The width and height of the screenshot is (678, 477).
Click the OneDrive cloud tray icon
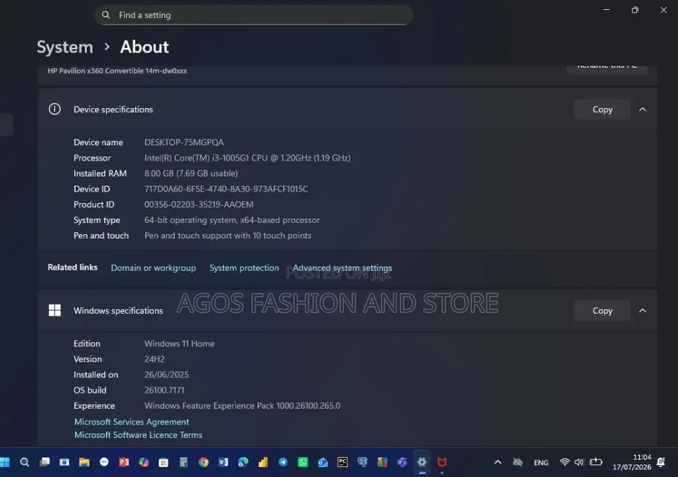(x=518, y=462)
